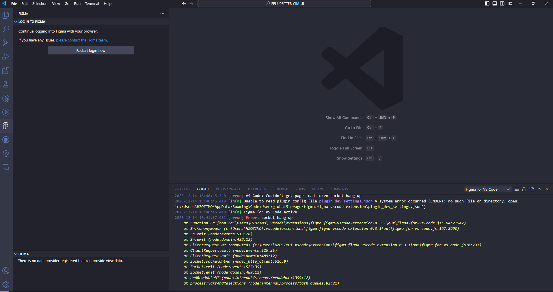Viewport: 553px width, 292px height.
Task: Switch to the Test Results tab
Action: (x=257, y=189)
